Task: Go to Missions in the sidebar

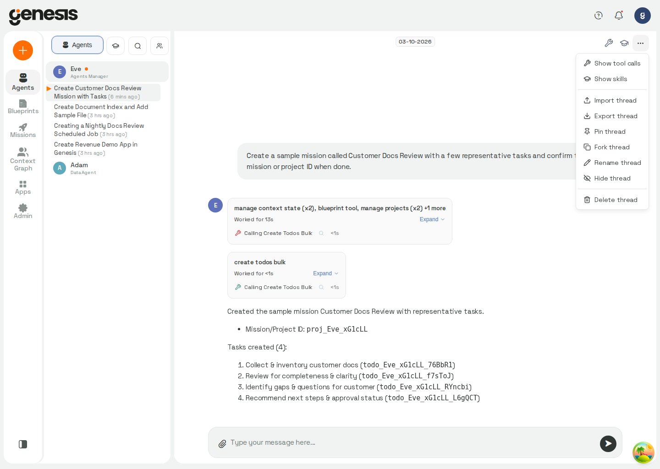Action: point(23,131)
